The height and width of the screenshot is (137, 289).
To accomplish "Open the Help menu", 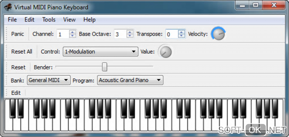I will 89,20.
